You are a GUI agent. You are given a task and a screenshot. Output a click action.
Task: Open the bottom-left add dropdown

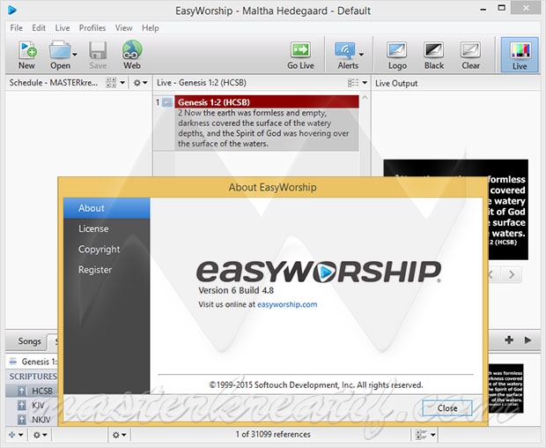16,435
